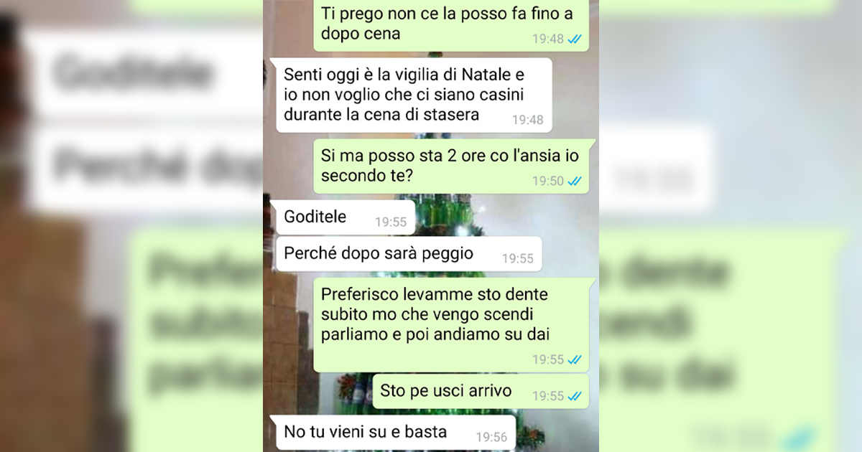Click the read checkmarks beside 'secondo te?'

(x=575, y=182)
